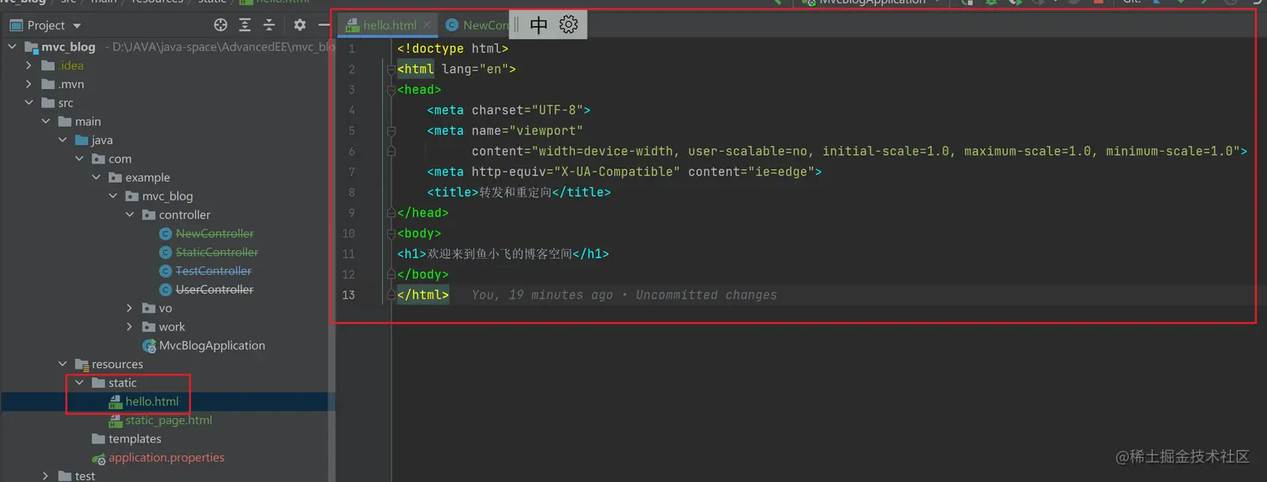Open Project panel settings gear
The height and width of the screenshot is (482, 1267).
click(299, 25)
